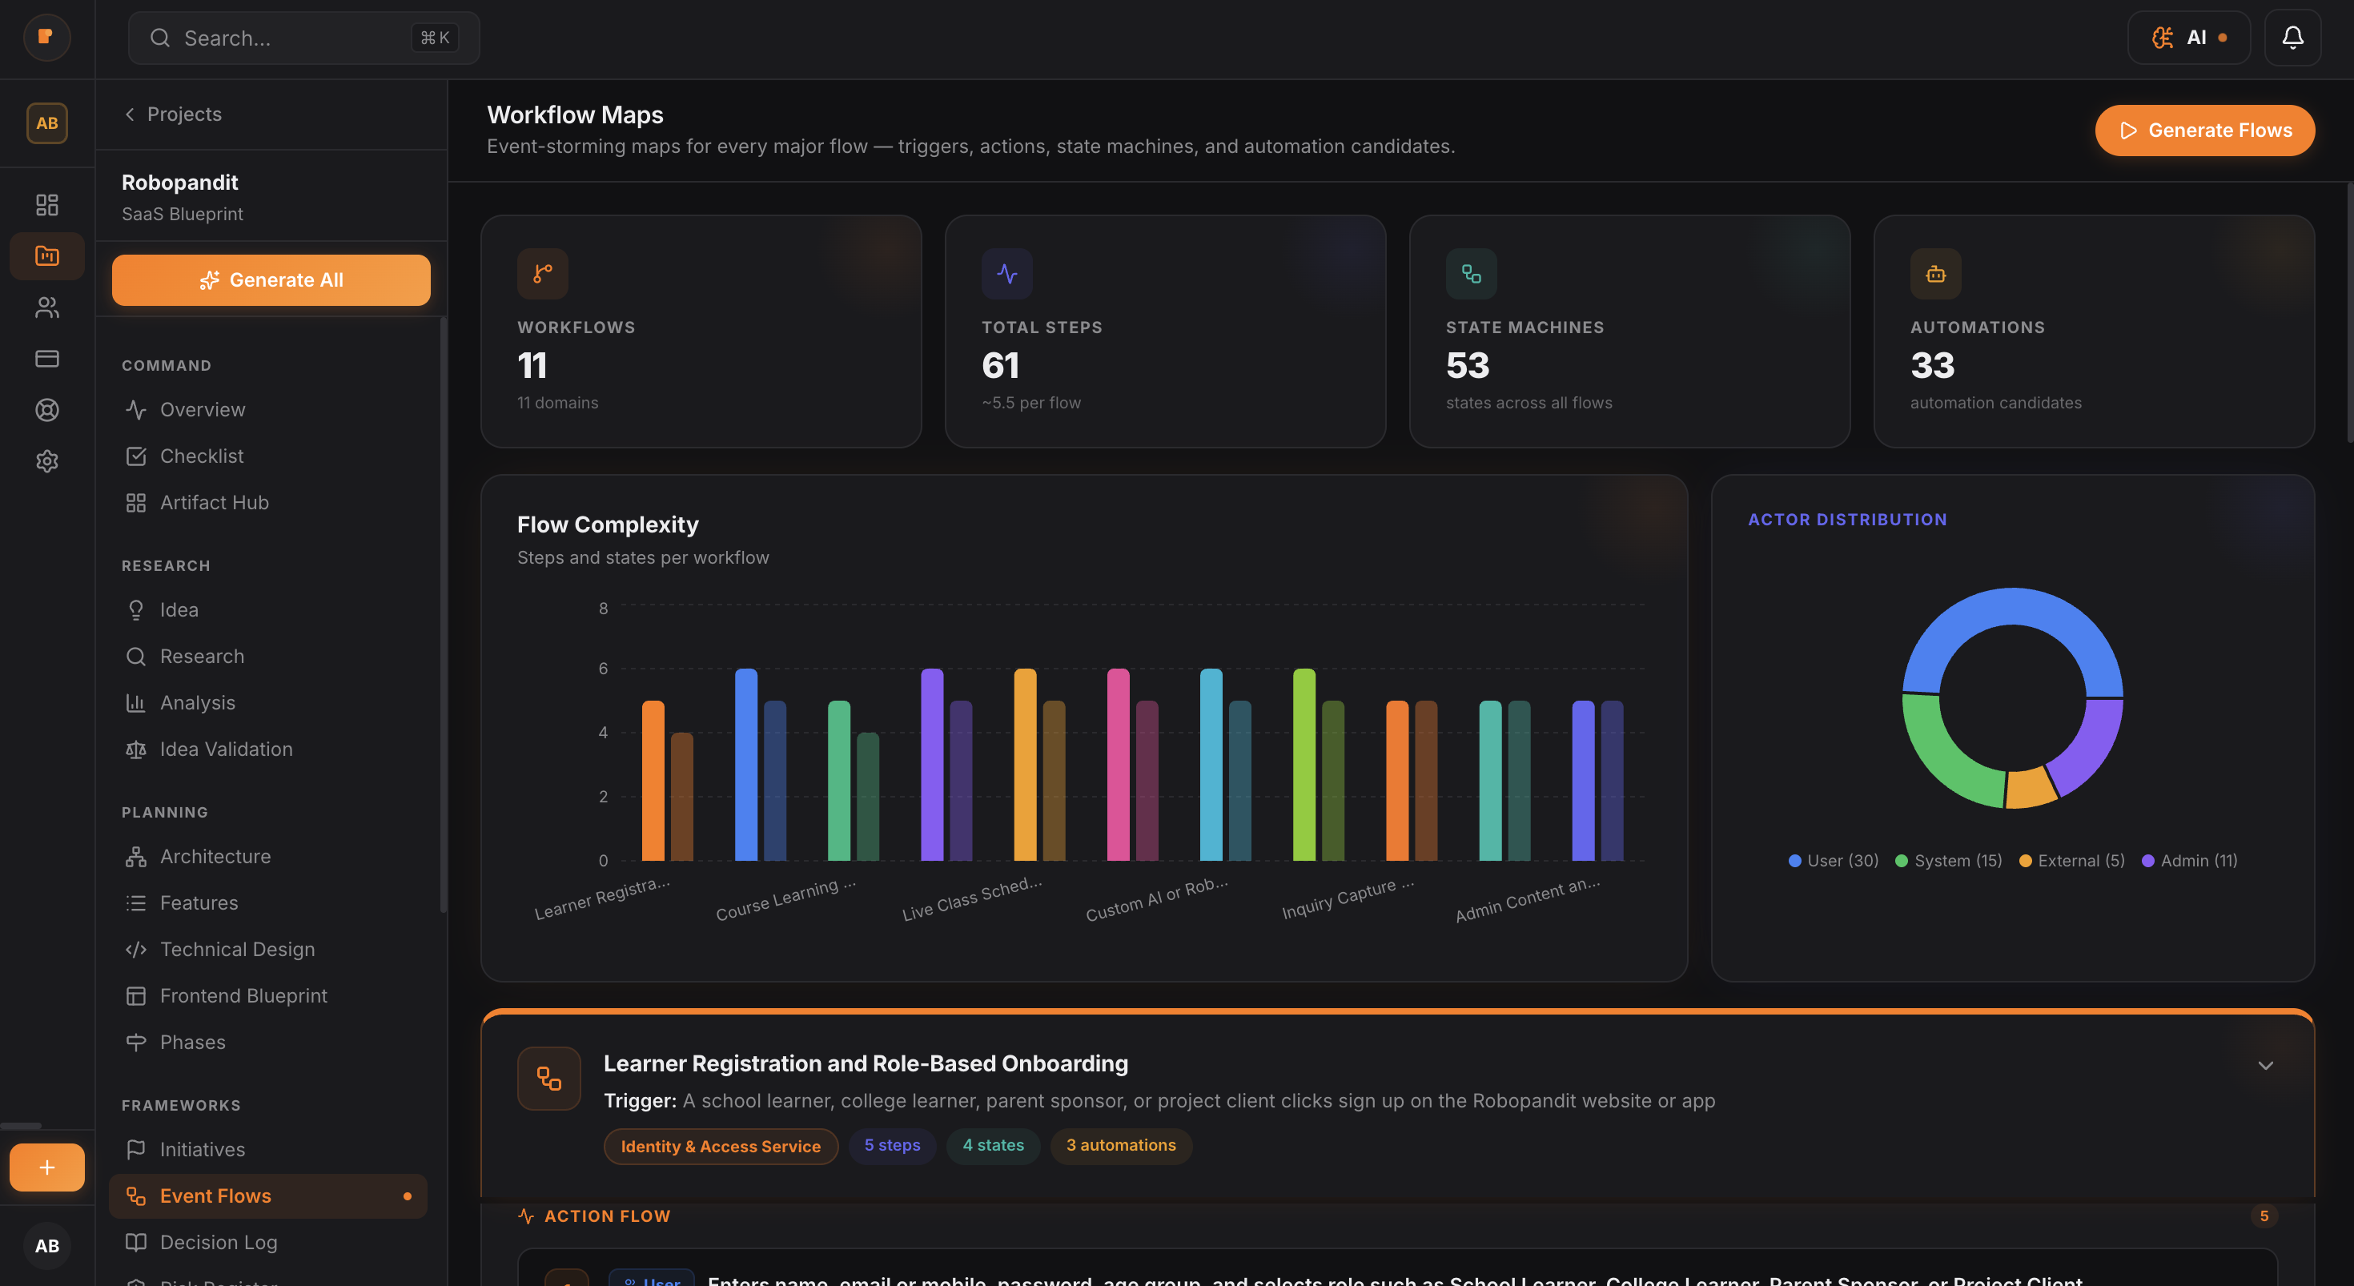Image resolution: width=2354 pixels, height=1286 pixels.
Task: Click the Generate Flows button
Action: [x=2205, y=130]
